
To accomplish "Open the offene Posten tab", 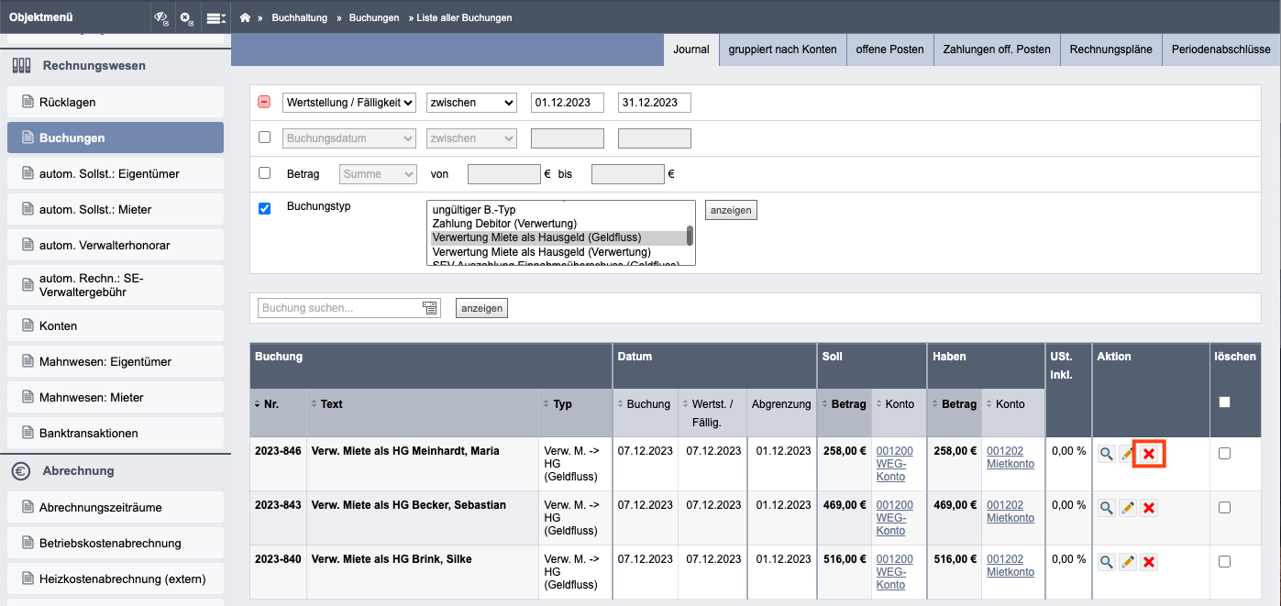I will [x=889, y=50].
